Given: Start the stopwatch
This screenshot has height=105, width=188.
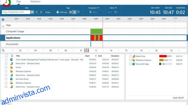Looking at the screenshot, I should (94, 12).
